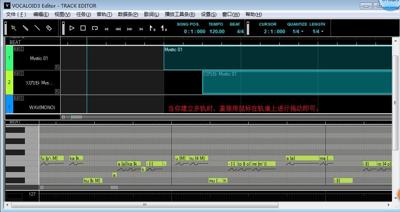
Task: Mute the Mystic 01 track
Action: (x=16, y=49)
